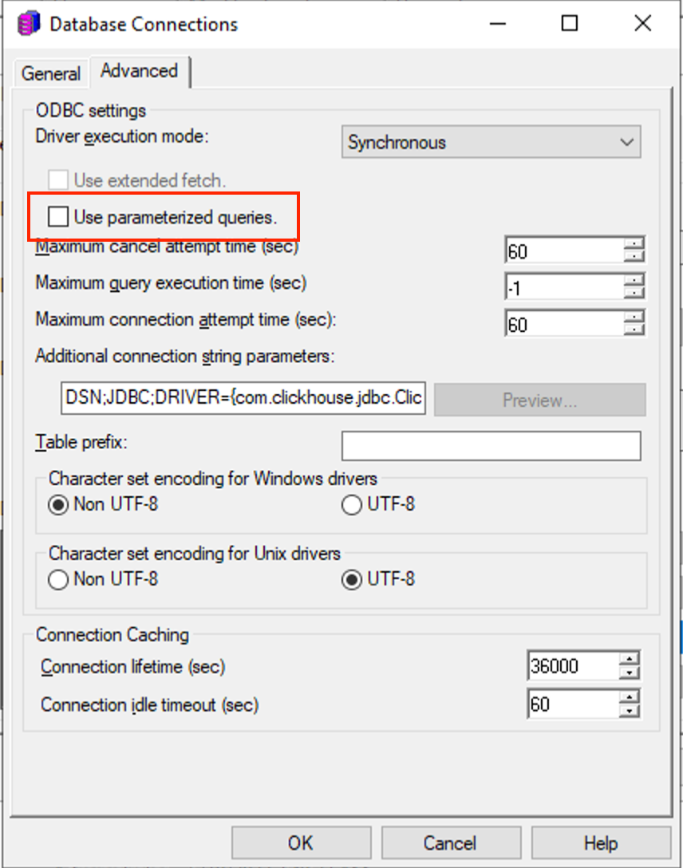Select the Advanced tab
This screenshot has width=683, height=868.
coord(139,71)
